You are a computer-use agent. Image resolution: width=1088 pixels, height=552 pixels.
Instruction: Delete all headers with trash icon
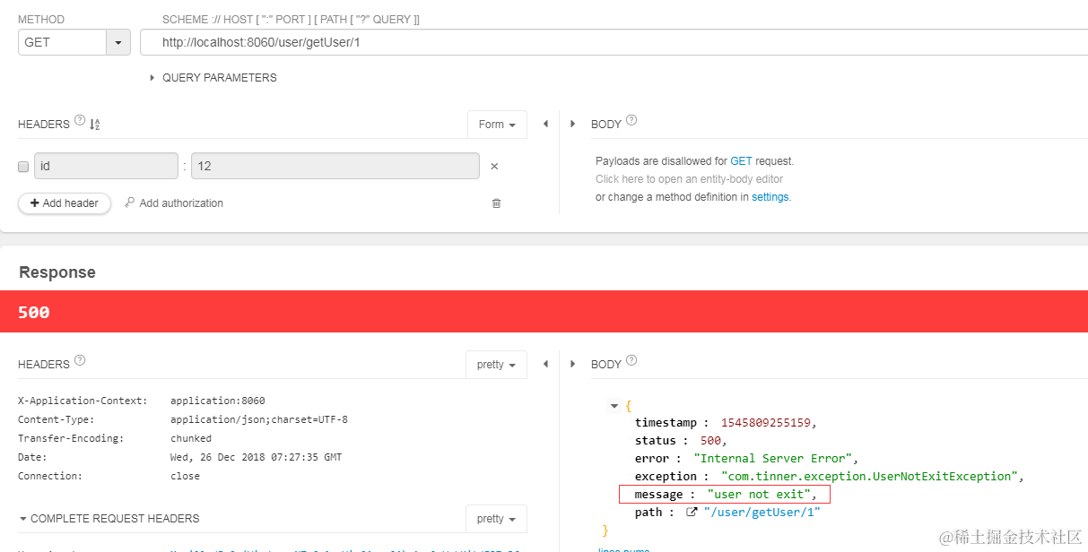(x=496, y=203)
